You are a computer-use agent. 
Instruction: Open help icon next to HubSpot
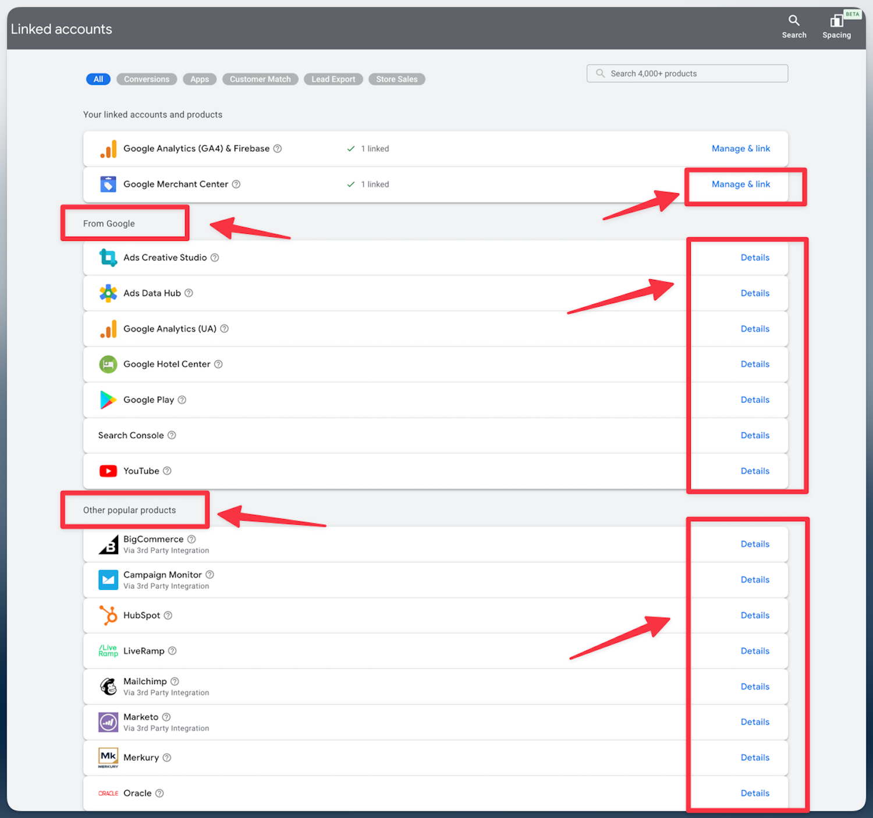[168, 616]
